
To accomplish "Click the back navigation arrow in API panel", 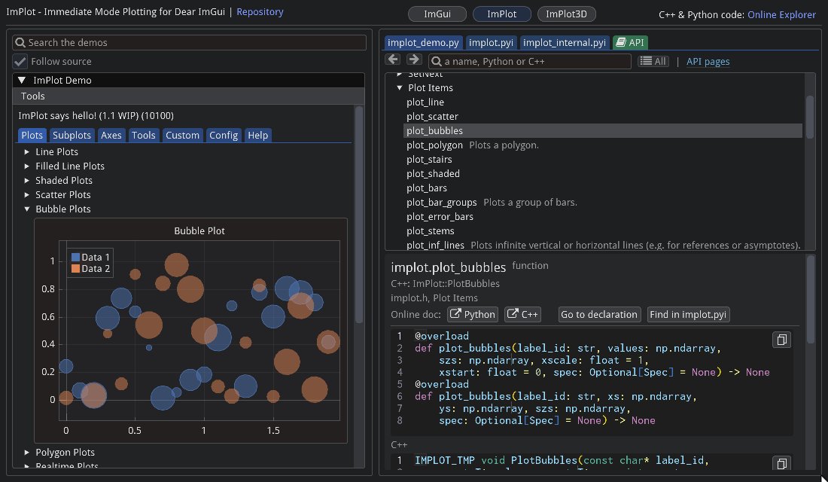I will click(392, 60).
